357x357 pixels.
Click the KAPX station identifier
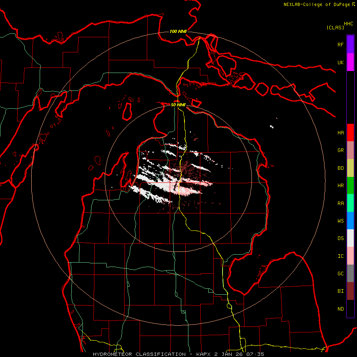tap(204, 354)
